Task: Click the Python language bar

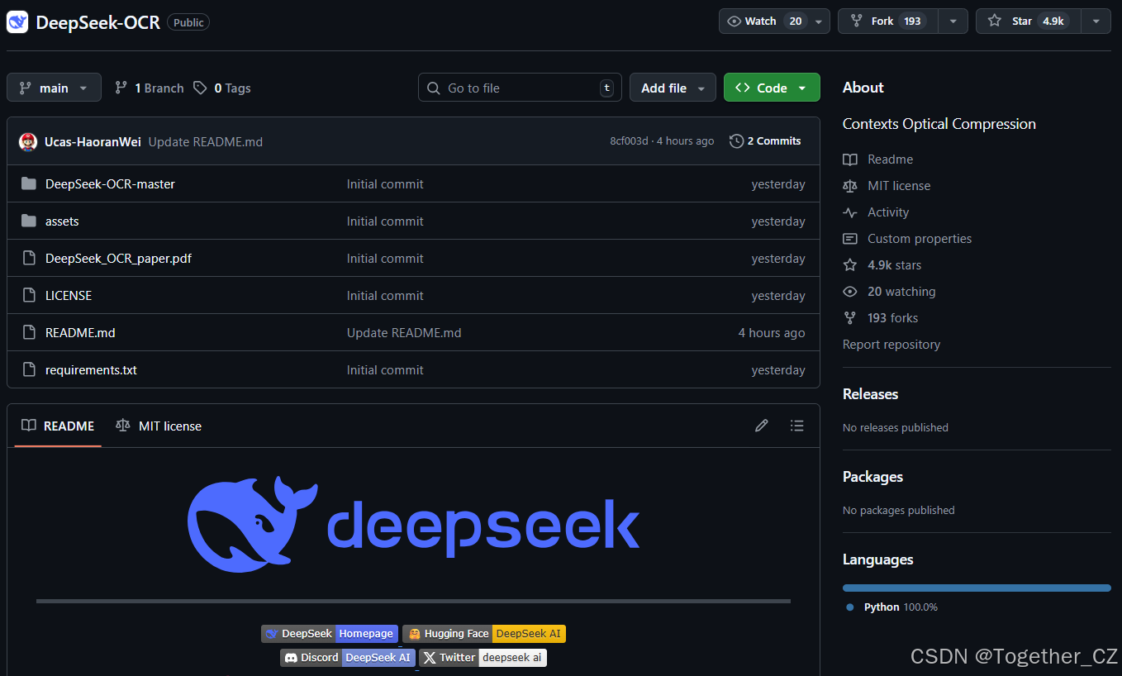Action: [x=977, y=588]
